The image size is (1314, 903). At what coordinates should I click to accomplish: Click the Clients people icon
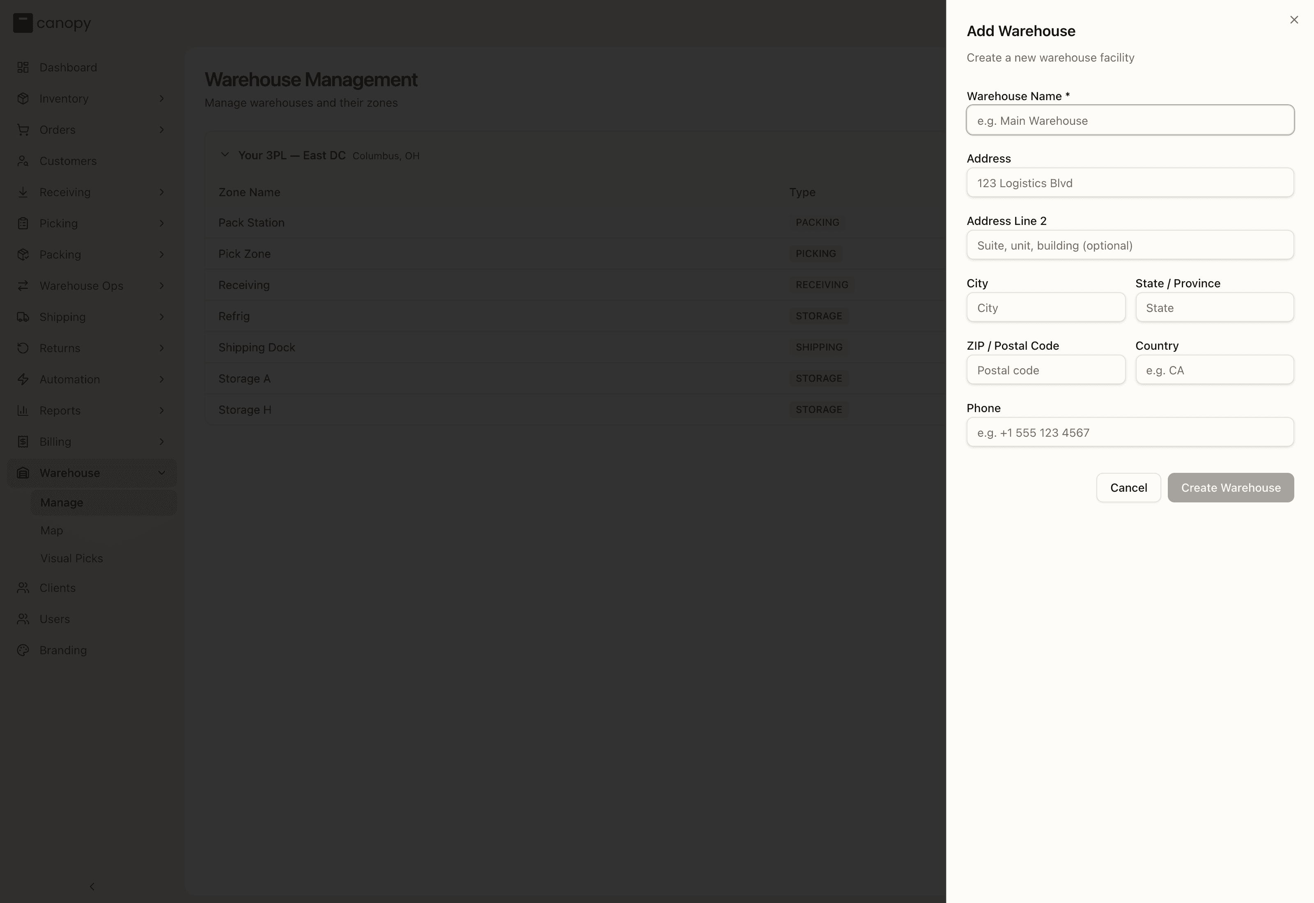pos(23,587)
